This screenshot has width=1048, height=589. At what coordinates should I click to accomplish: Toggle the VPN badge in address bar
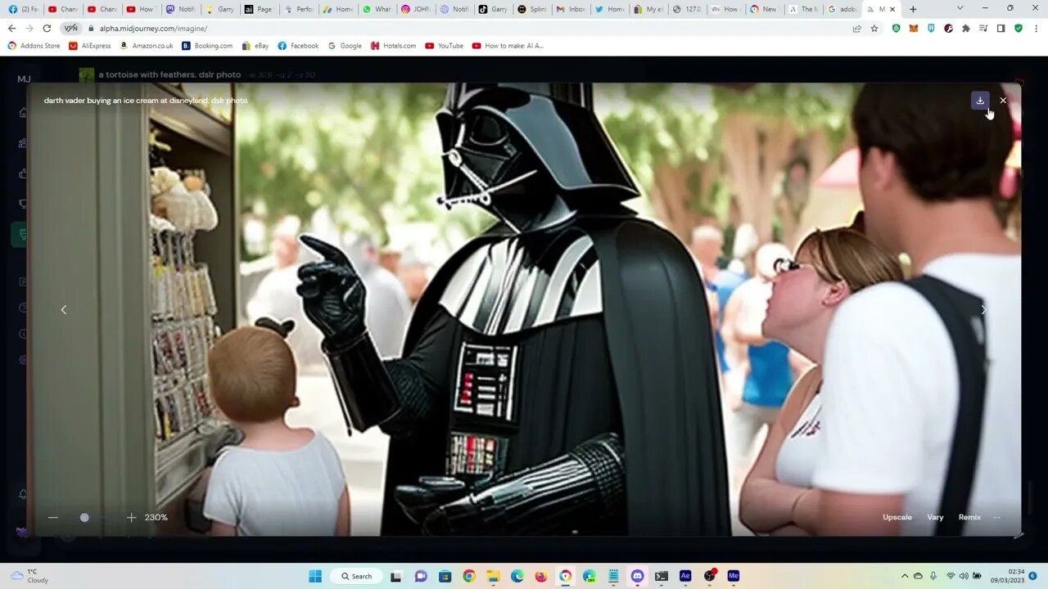[x=70, y=28]
